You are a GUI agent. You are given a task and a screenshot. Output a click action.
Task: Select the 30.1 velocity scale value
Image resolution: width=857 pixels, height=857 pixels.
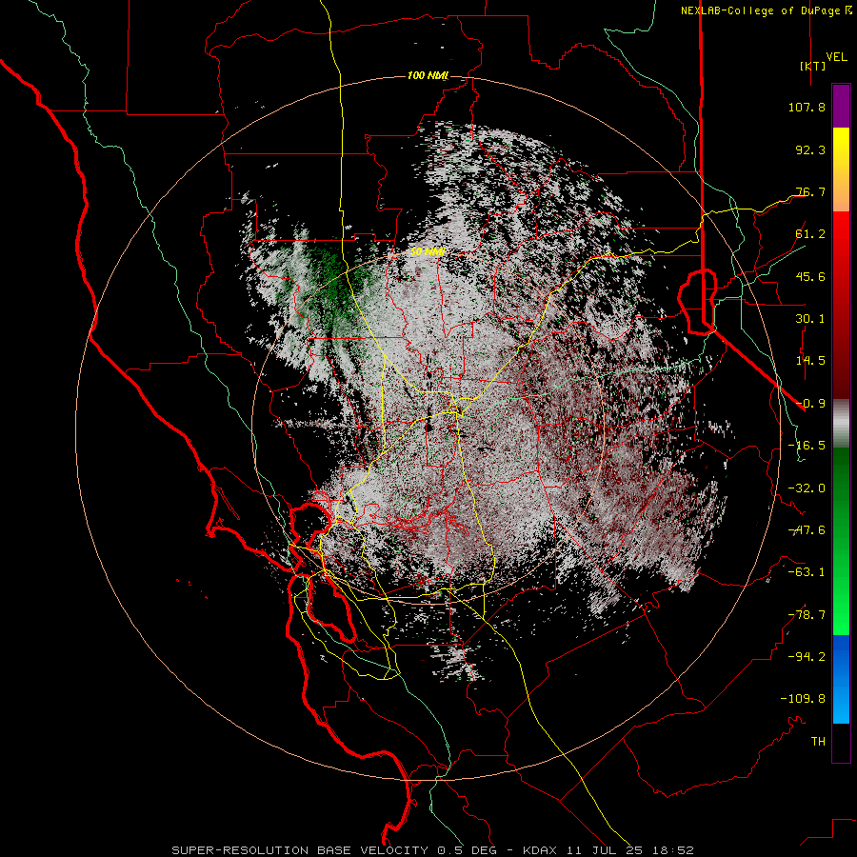click(x=810, y=319)
